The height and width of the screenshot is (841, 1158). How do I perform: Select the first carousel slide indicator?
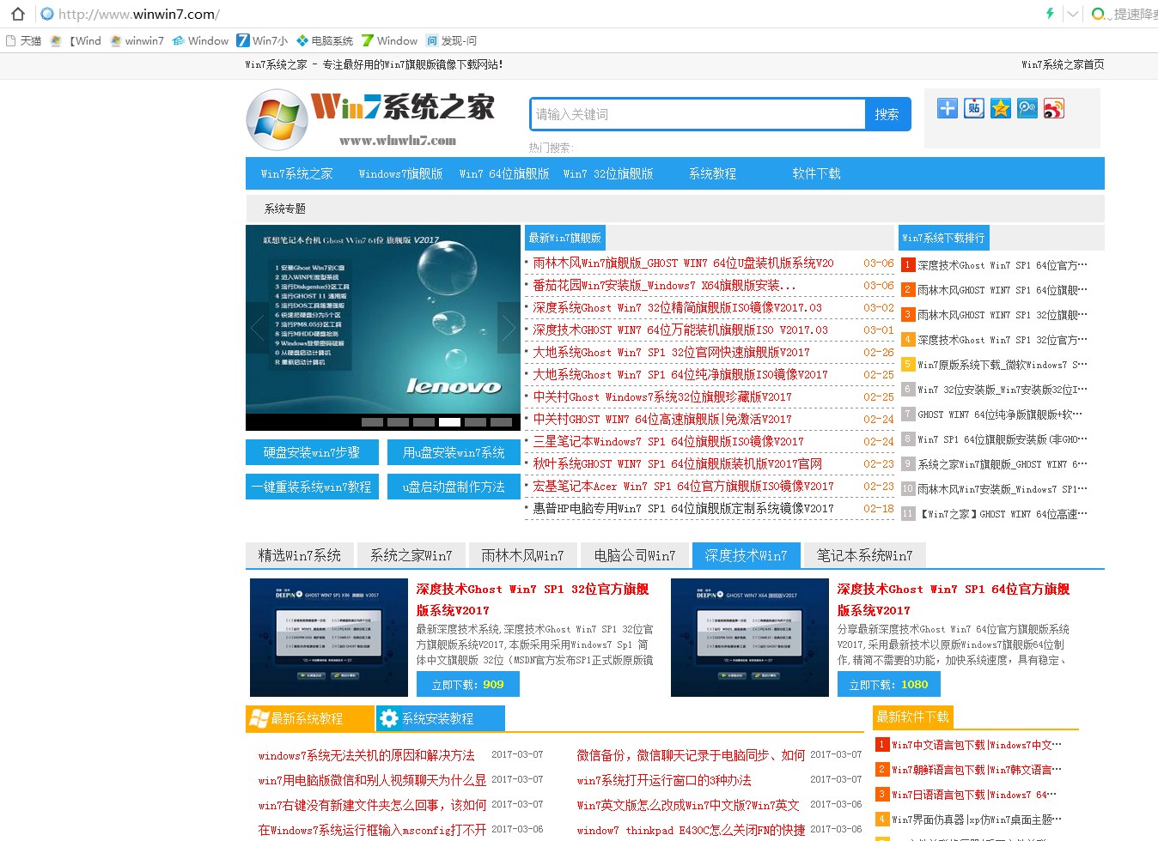pyautogui.click(x=372, y=422)
